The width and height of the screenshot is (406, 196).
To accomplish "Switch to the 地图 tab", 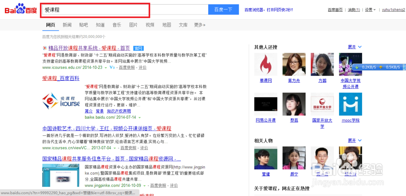I will (167, 25).
